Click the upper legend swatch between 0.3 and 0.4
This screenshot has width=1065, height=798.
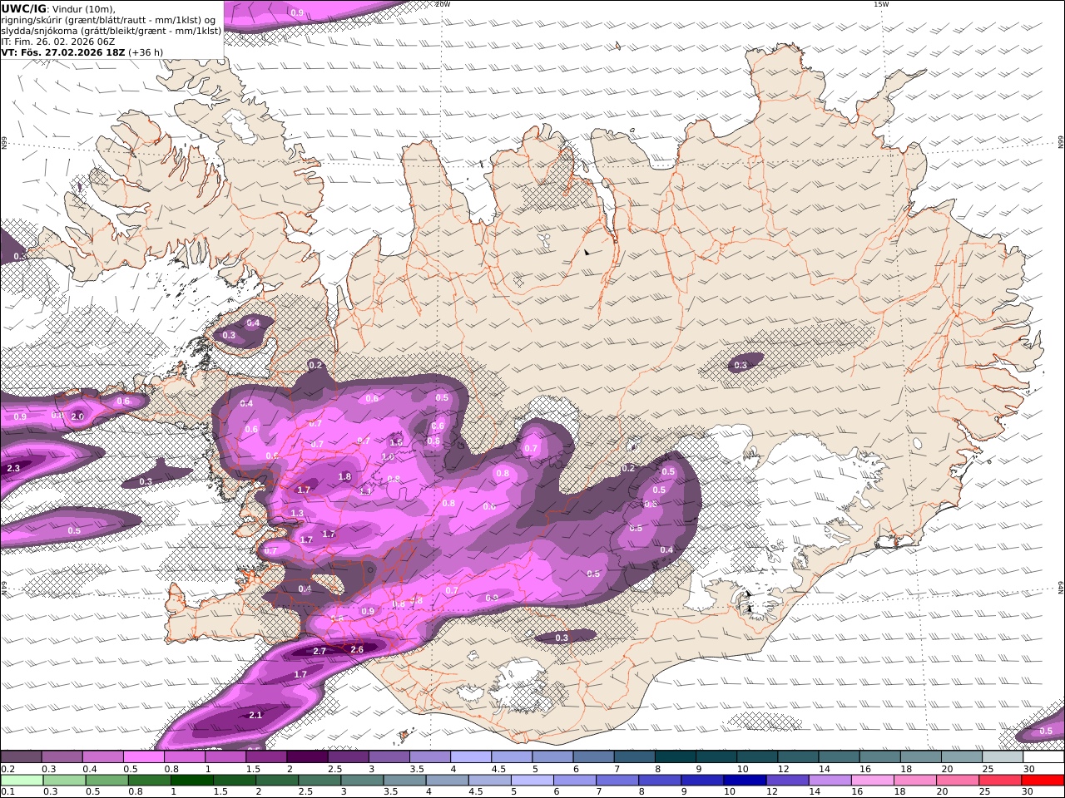pos(62,756)
